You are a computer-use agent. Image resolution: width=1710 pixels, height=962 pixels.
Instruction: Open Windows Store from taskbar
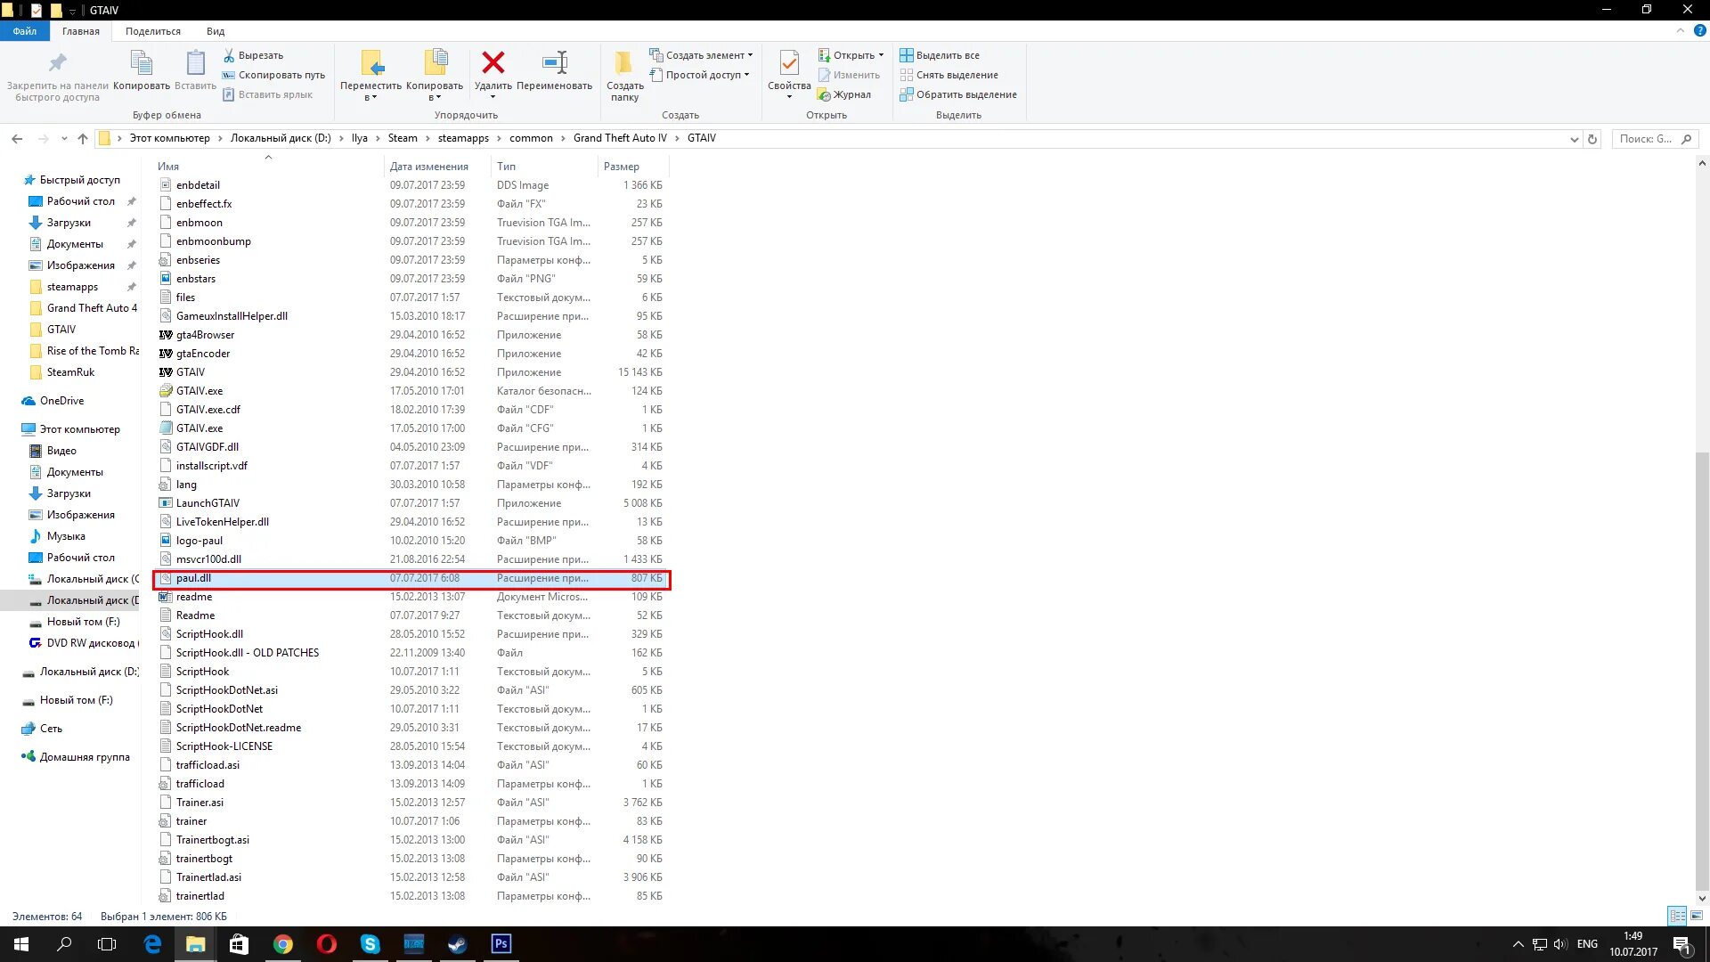click(x=240, y=944)
